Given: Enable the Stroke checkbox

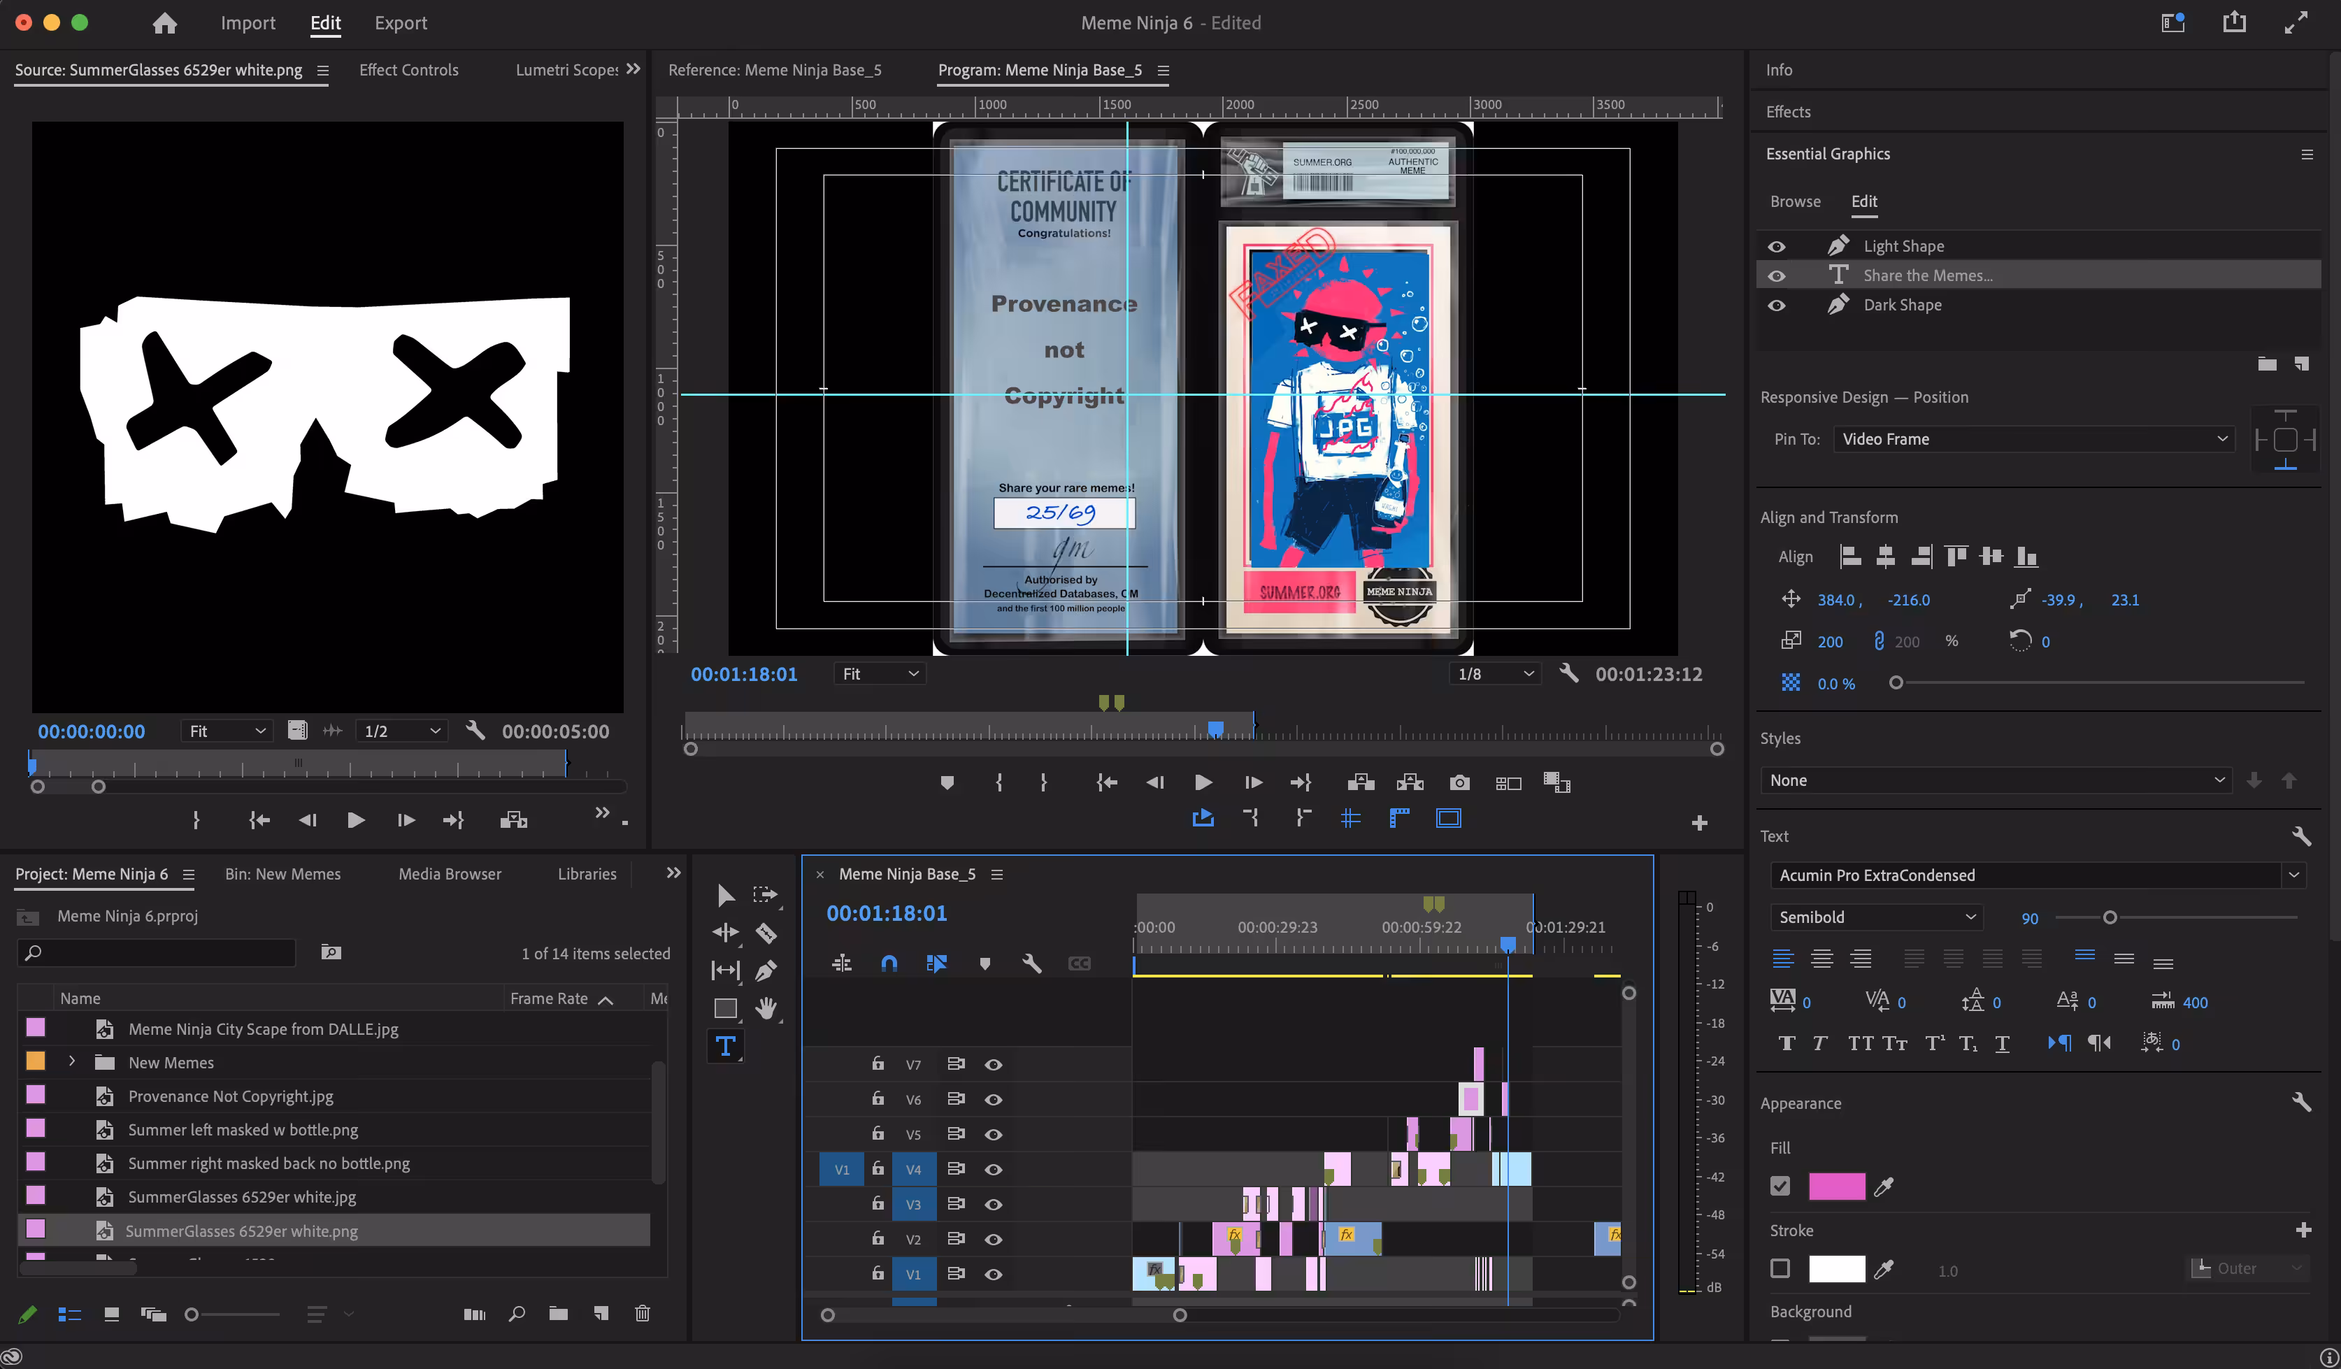Looking at the screenshot, I should pos(1780,1269).
